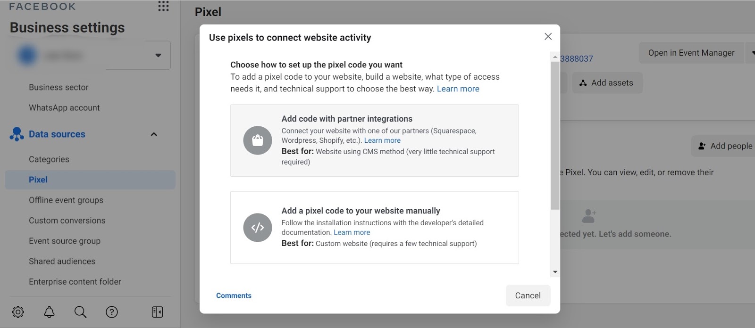
Task: Select Offline event groups in sidebar
Action: tap(66, 200)
